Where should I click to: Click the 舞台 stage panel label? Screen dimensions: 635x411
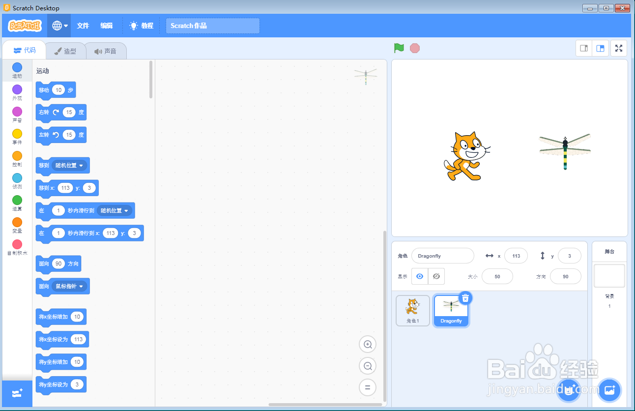pos(609,252)
